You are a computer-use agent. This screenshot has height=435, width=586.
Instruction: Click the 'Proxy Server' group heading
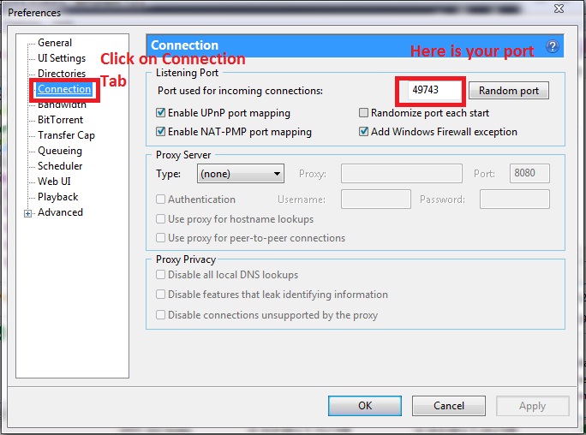pos(183,155)
